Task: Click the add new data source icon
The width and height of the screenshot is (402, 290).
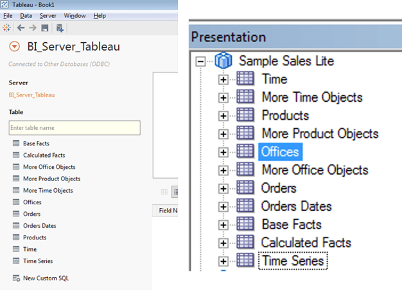Action: (60, 28)
